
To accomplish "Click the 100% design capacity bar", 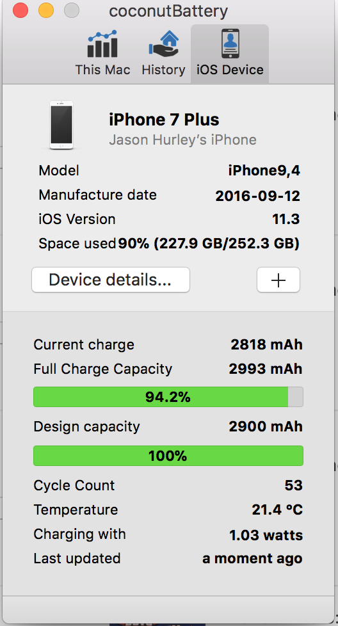I will 168,456.
